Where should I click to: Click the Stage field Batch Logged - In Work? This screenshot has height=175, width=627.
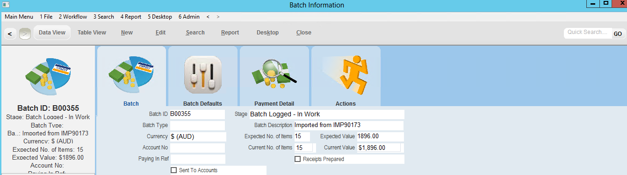point(326,114)
